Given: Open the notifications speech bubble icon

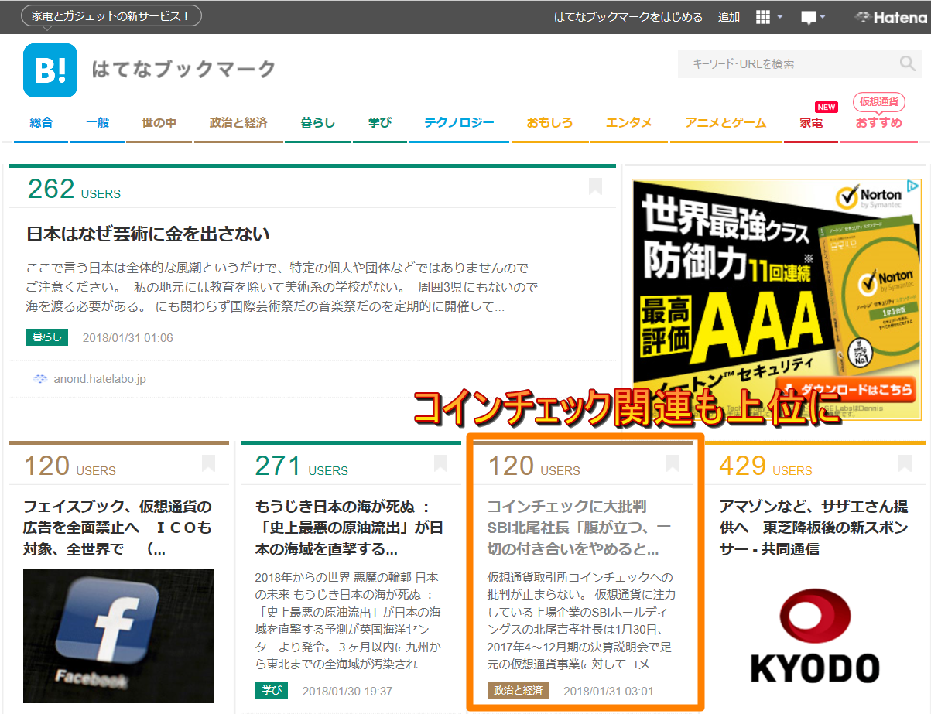Looking at the screenshot, I should [809, 18].
